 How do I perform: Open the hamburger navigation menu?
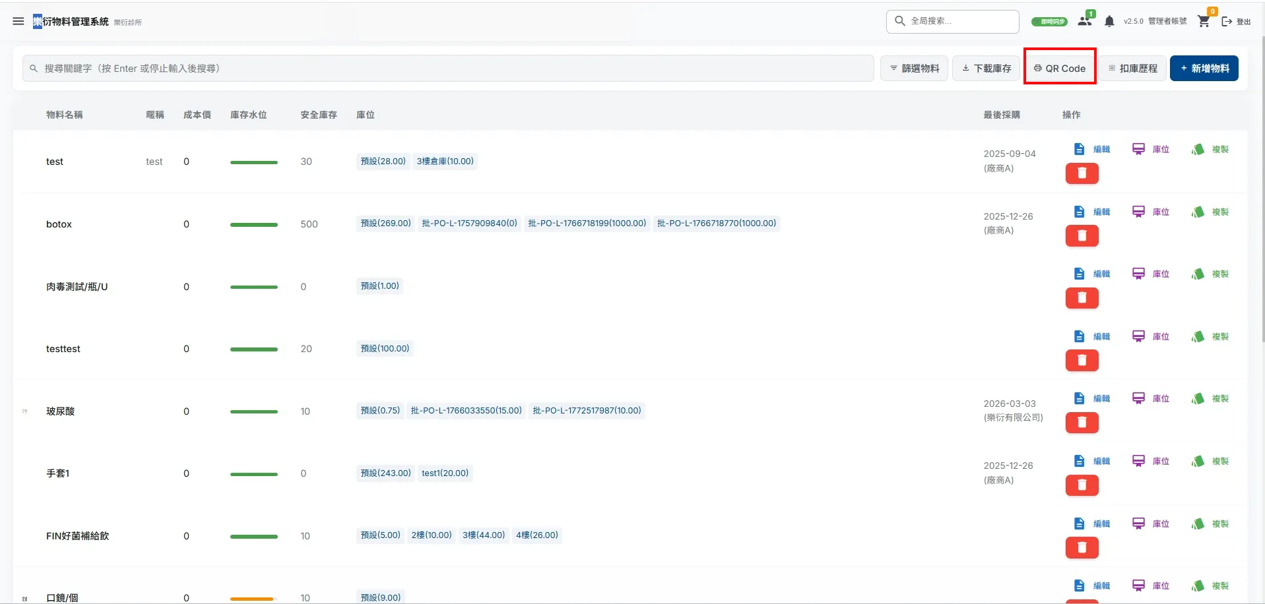tap(18, 21)
